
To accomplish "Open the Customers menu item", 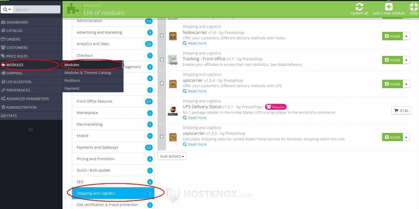I will tap(31, 48).
